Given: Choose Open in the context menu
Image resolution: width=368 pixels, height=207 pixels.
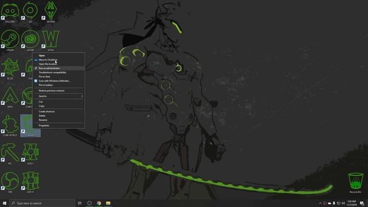Looking at the screenshot, I should click(x=59, y=56).
